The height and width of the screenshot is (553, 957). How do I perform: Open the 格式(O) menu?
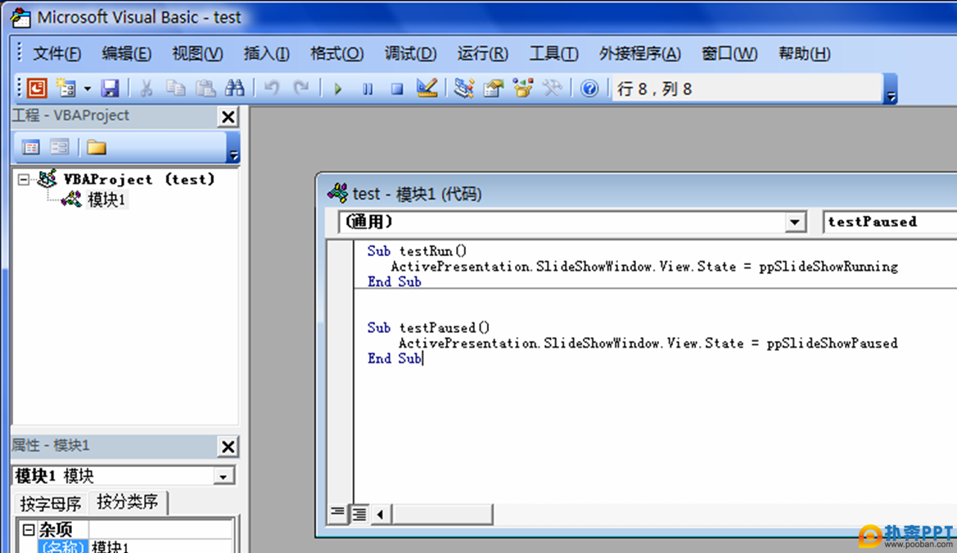click(337, 54)
